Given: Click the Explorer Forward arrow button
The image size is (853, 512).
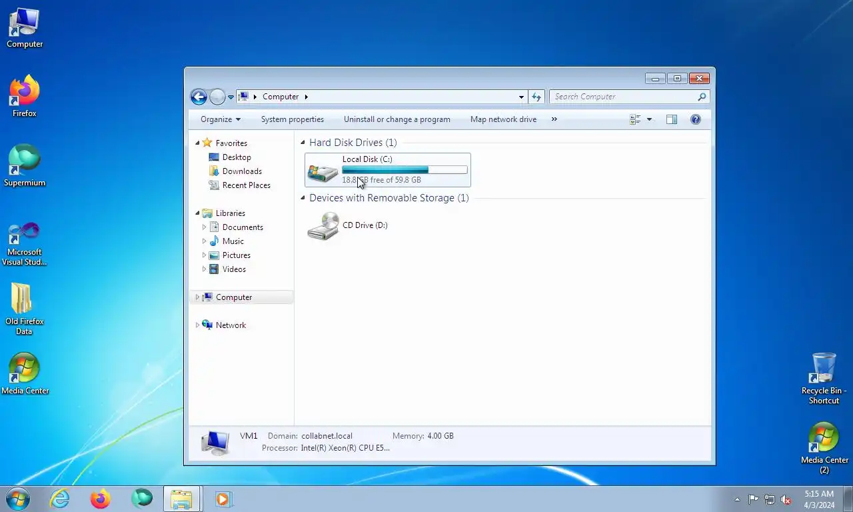Looking at the screenshot, I should (x=217, y=97).
